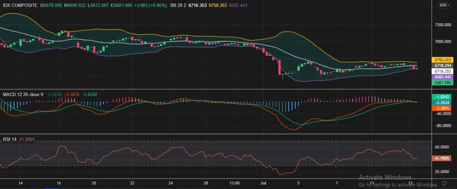Click the 5 date label on time axis
This screenshot has height=189, width=457.
point(298,183)
